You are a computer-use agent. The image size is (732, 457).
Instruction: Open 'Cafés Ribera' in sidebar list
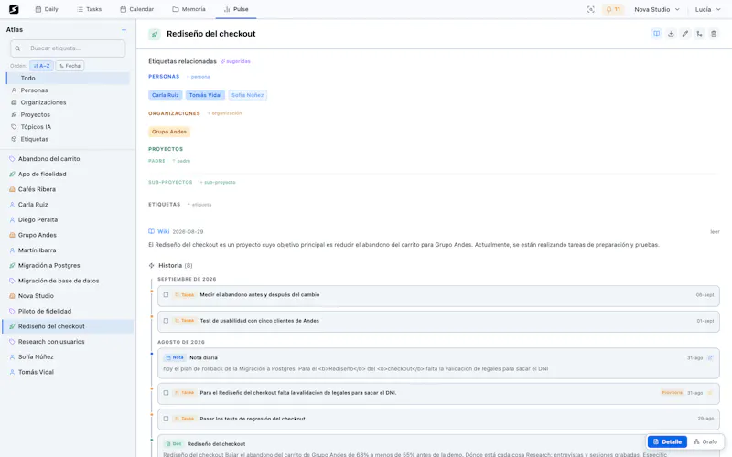(x=68, y=189)
